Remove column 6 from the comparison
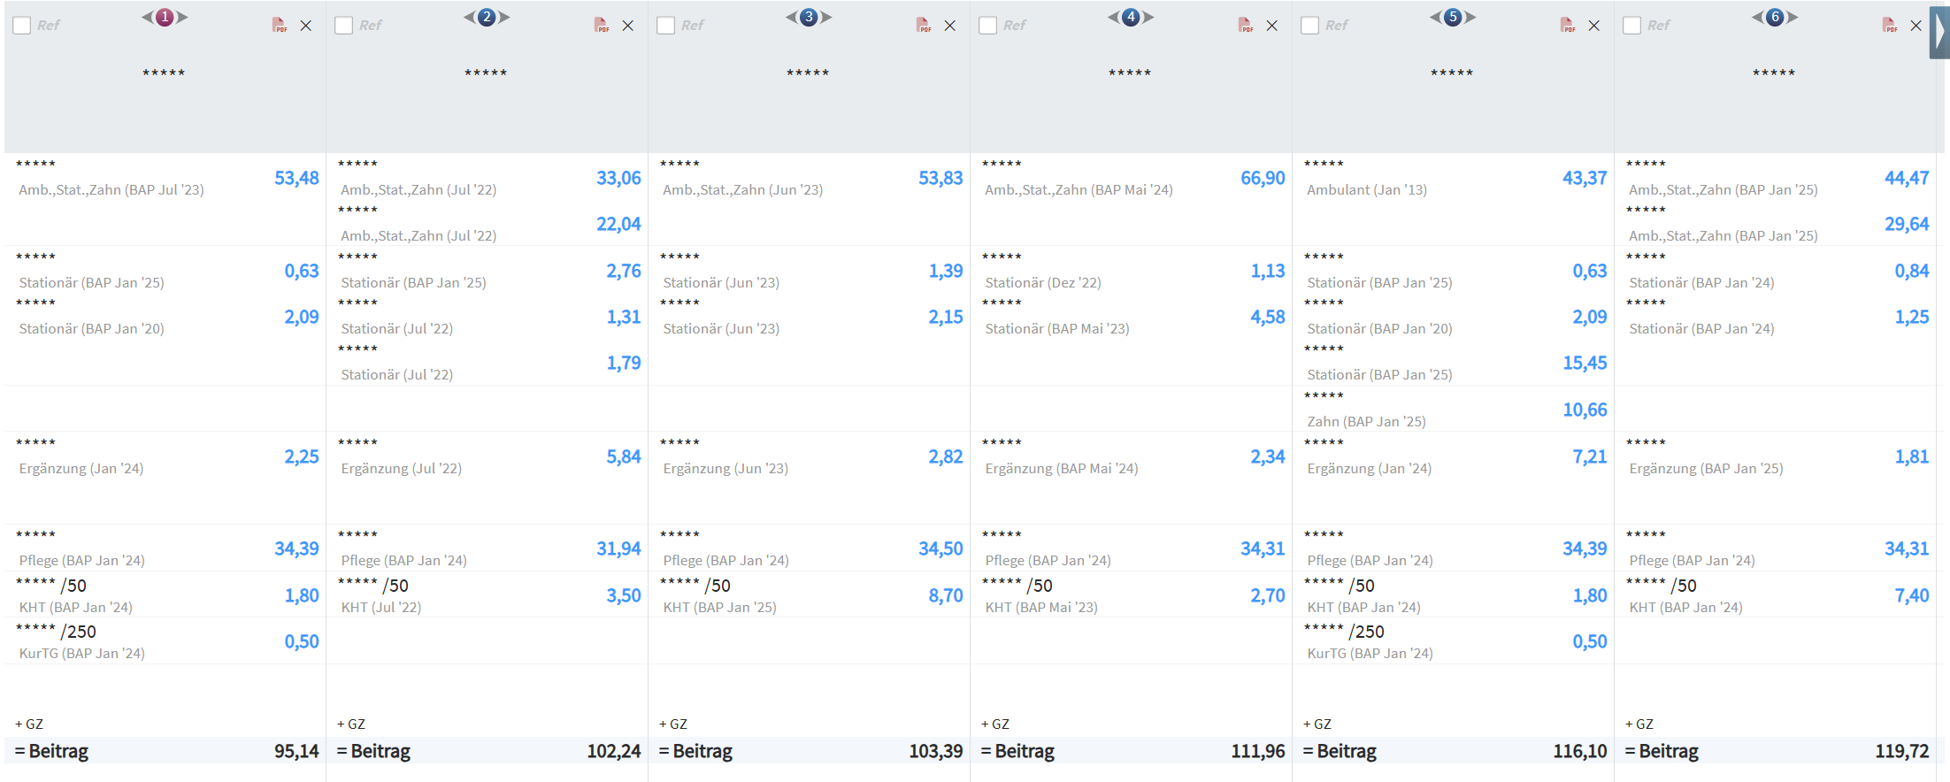This screenshot has width=1950, height=782. [x=1915, y=26]
